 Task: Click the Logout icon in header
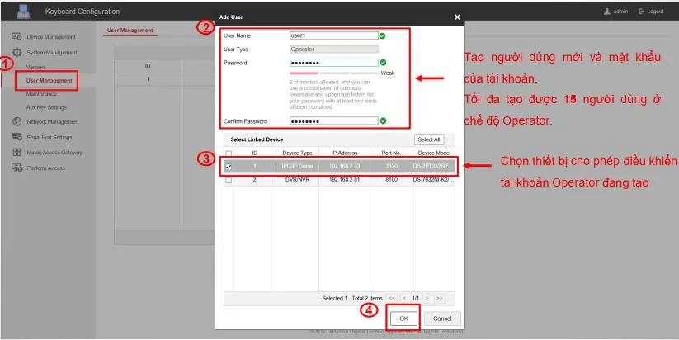pyautogui.click(x=641, y=12)
